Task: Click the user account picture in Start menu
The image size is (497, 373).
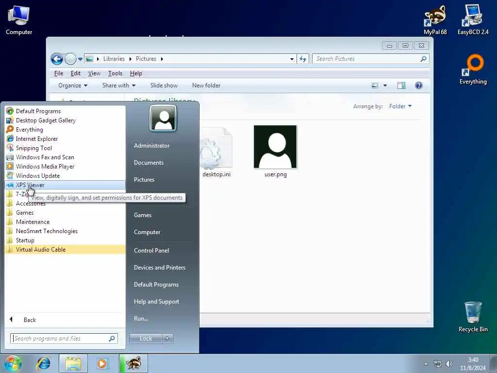Action: 163,119
